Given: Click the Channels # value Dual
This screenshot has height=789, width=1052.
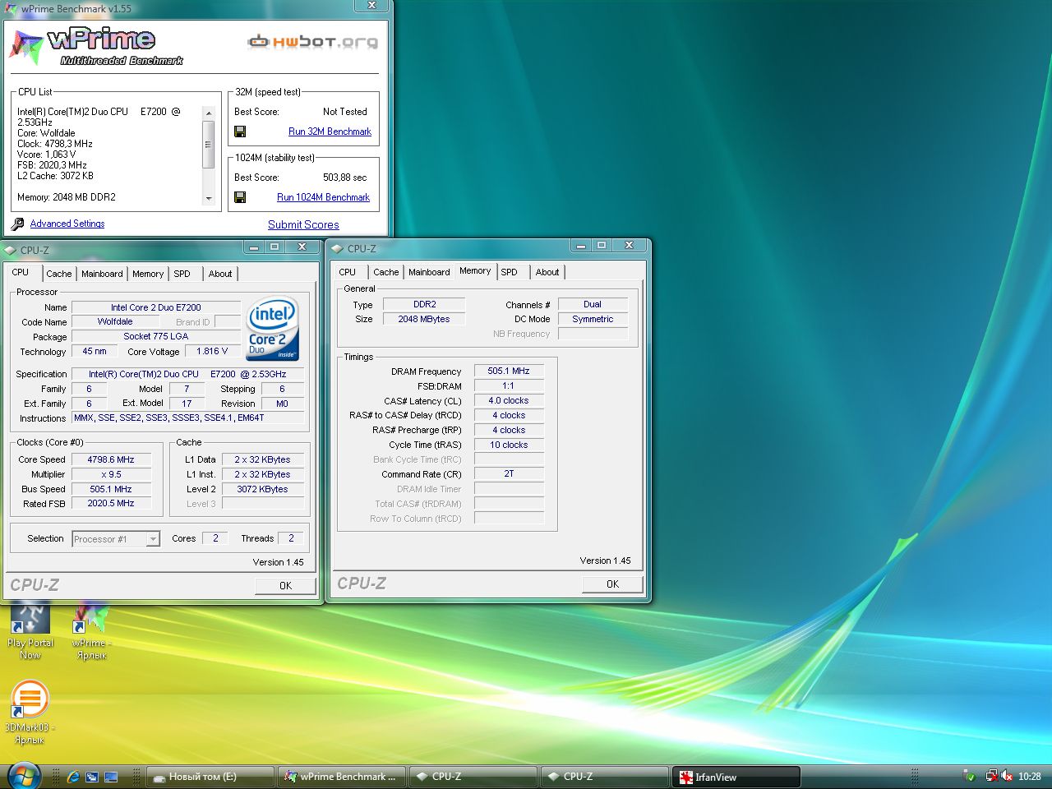Looking at the screenshot, I should (593, 304).
